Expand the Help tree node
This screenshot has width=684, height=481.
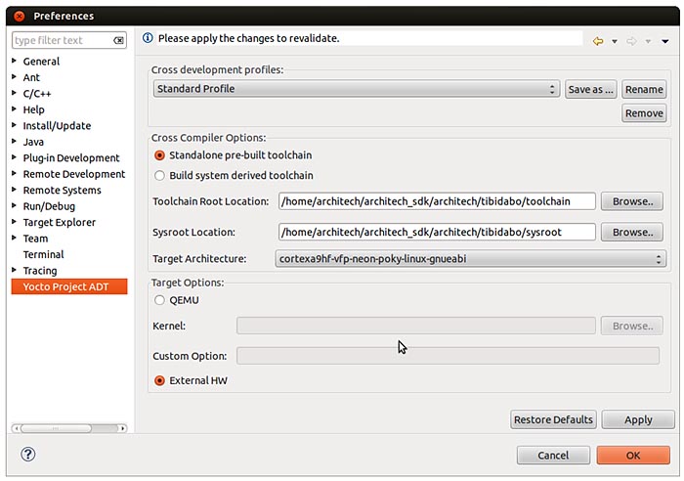click(15, 109)
